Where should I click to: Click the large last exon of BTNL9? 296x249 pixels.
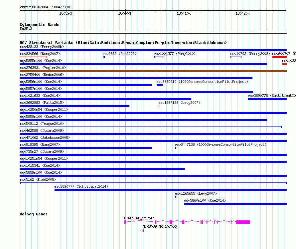243,222
